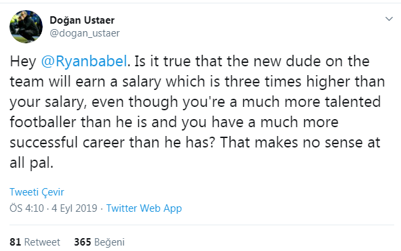The image size is (401, 251).
Task: Click the closing phrase "all pal."
Action: coord(31,162)
